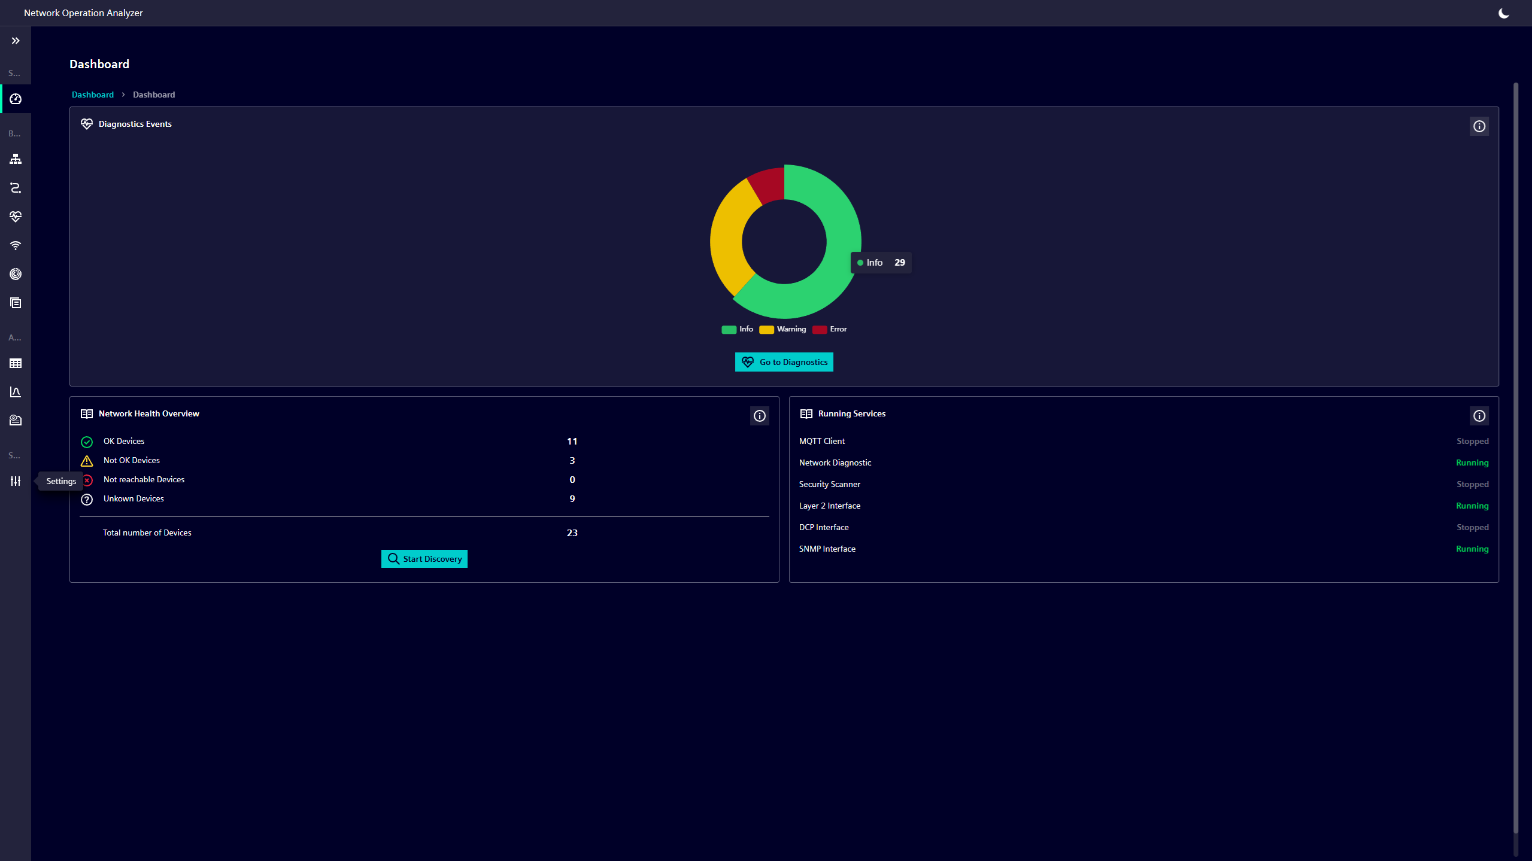Click the Dashboard breadcrumb link
The image size is (1532, 861).
click(92, 95)
